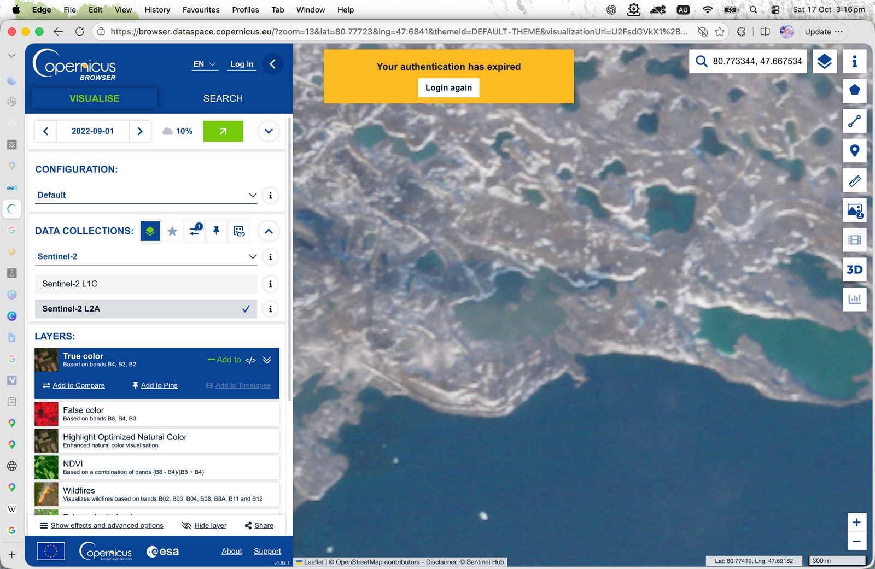
Task: Open the saved-themes star icon in Data Collections
Action: (x=172, y=231)
